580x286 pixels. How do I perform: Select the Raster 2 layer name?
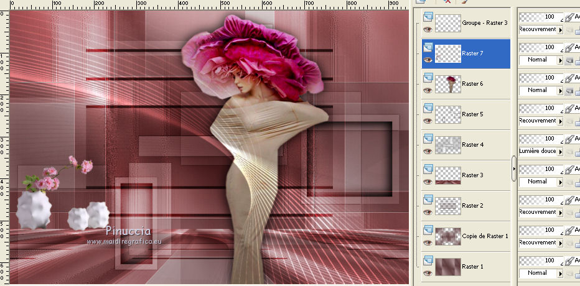(472, 206)
